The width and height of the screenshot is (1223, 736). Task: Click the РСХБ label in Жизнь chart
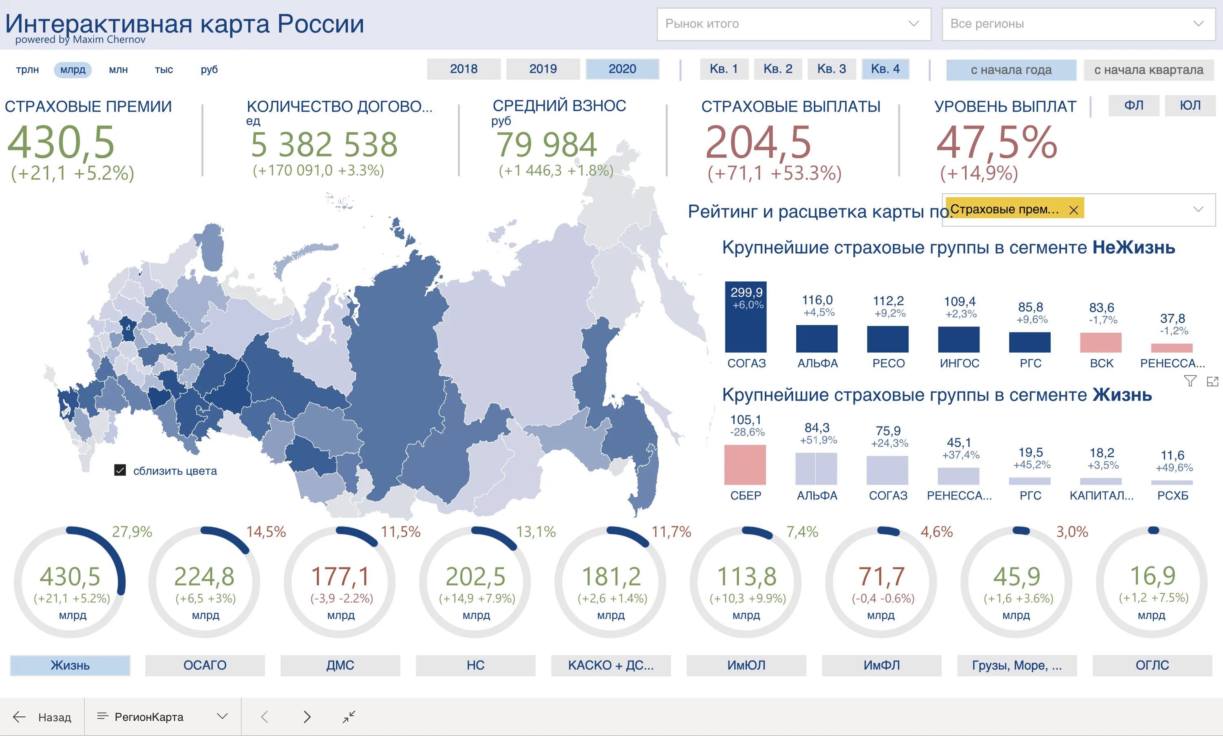tap(1173, 495)
